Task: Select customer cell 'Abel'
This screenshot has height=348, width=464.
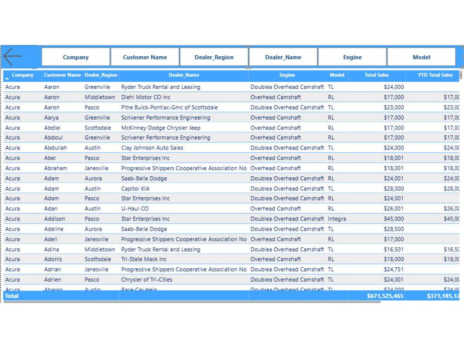Action: 50,158
